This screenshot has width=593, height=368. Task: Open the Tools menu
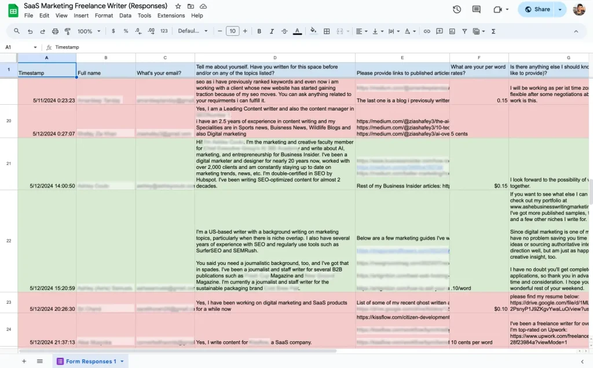coord(144,16)
